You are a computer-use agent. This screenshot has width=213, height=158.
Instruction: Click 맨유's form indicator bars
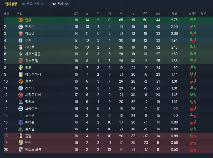click(193, 19)
